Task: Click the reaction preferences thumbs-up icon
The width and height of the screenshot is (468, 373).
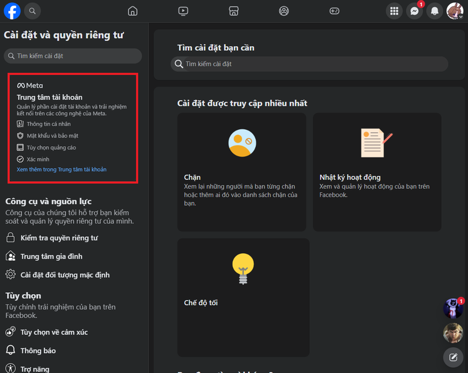Action: pos(11,331)
